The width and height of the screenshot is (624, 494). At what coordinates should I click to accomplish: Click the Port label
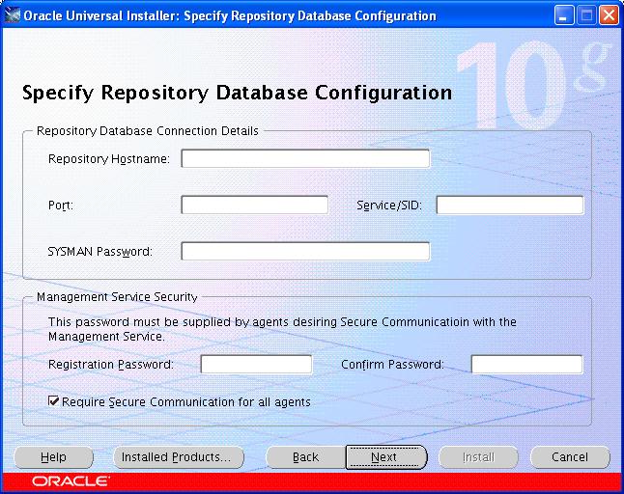click(x=61, y=206)
